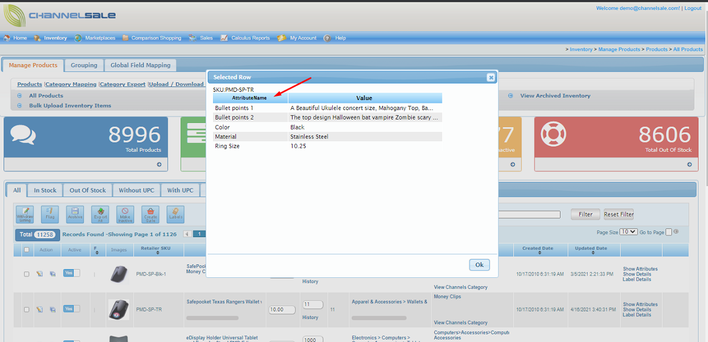Click the Logout link
This screenshot has width=708, height=342.
tap(693, 8)
